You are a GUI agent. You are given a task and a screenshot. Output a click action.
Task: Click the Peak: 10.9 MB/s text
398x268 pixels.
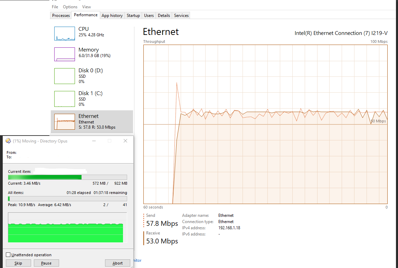coord(21,205)
